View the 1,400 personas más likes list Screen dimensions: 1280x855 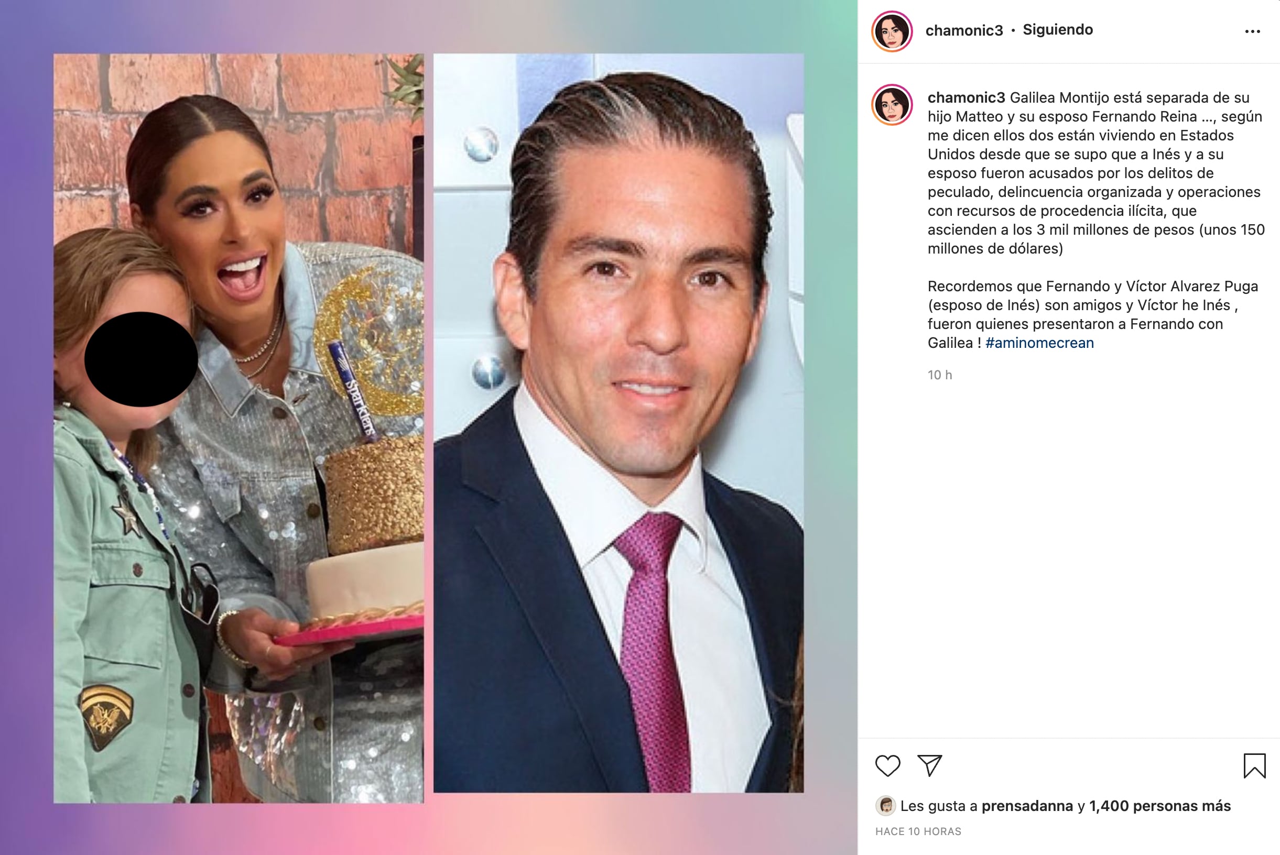[x=1160, y=806]
